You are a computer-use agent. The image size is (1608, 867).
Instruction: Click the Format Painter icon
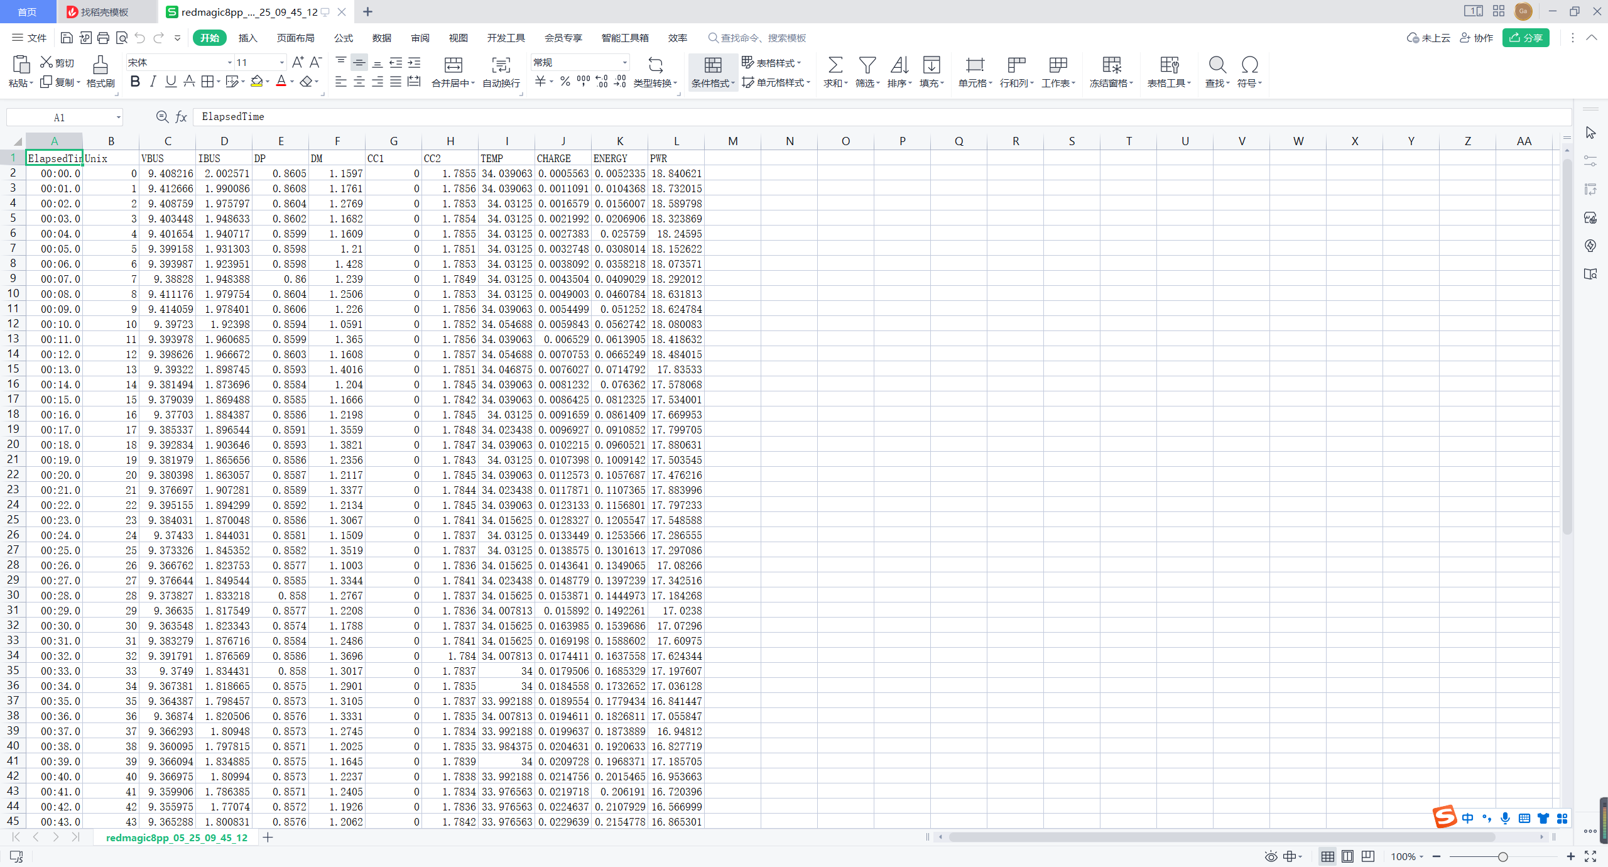(x=100, y=65)
